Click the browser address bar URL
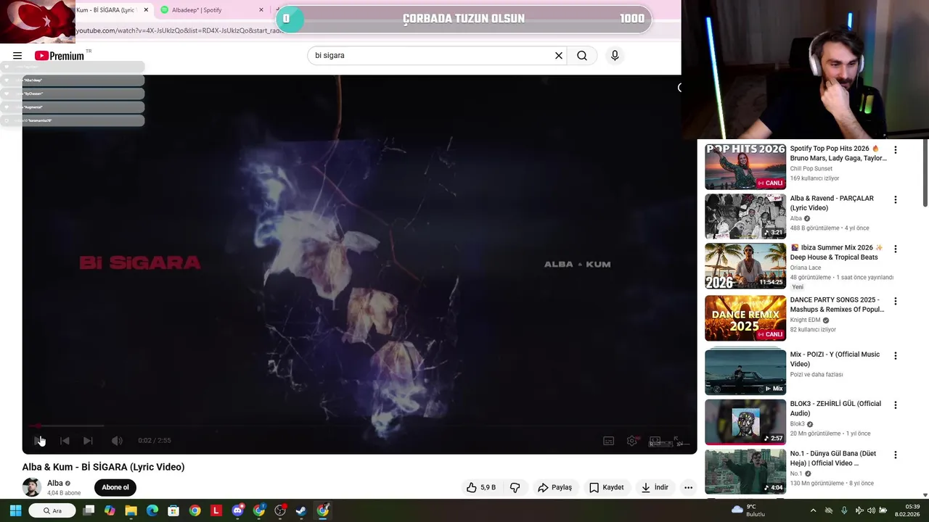The width and height of the screenshot is (929, 522). tap(179, 30)
